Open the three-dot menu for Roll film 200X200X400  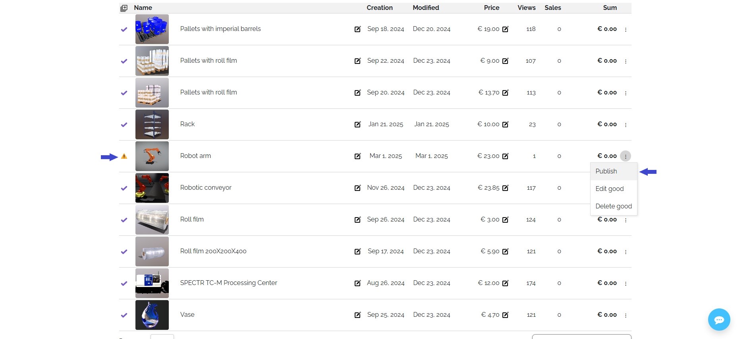pyautogui.click(x=626, y=252)
